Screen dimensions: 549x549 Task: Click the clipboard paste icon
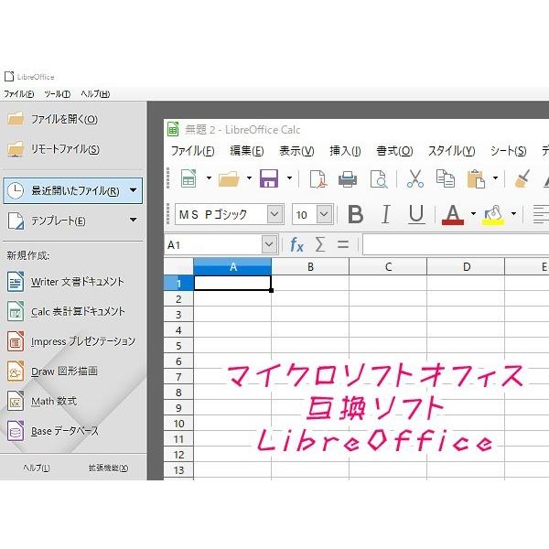coord(476,179)
